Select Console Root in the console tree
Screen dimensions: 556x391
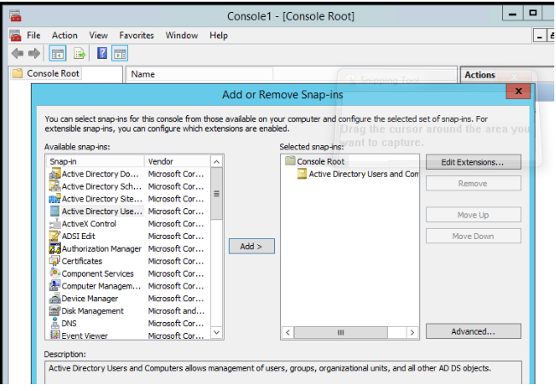pyautogui.click(x=53, y=73)
